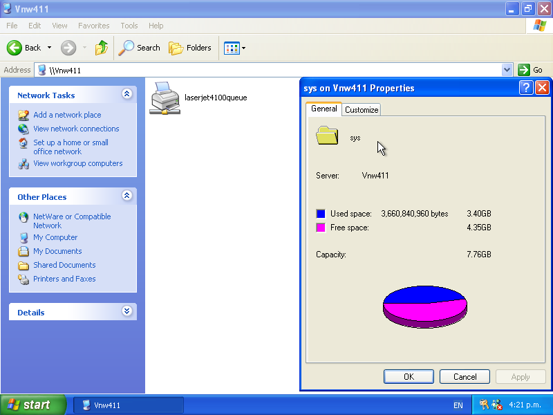Open Shared Documents link
The height and width of the screenshot is (415, 553).
(64, 265)
